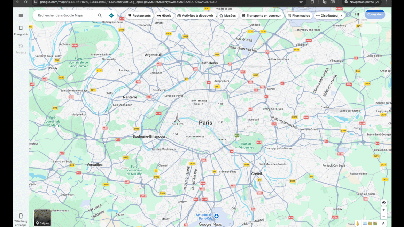
Task: Show Transports en commun on the map
Action: pos(262,16)
